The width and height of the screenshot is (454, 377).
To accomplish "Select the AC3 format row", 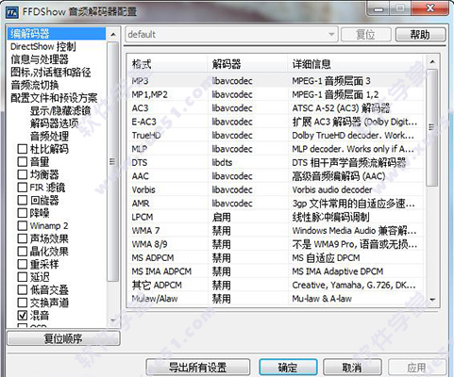I will pos(276,108).
